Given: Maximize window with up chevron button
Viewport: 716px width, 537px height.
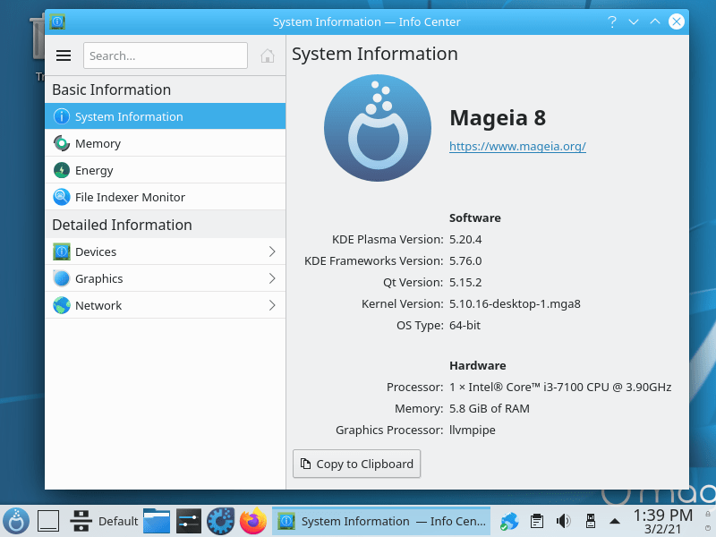Looking at the screenshot, I should point(655,21).
